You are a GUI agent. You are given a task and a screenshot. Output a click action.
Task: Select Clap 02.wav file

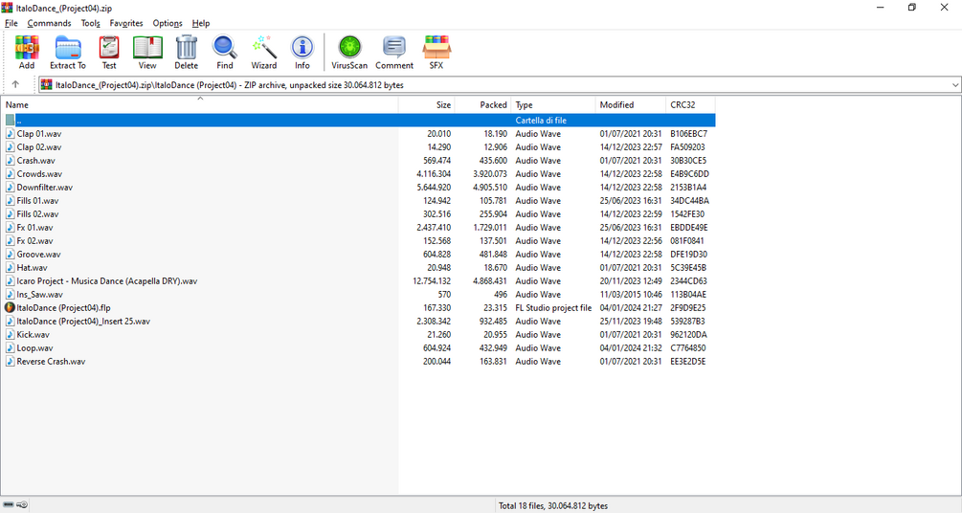(39, 147)
